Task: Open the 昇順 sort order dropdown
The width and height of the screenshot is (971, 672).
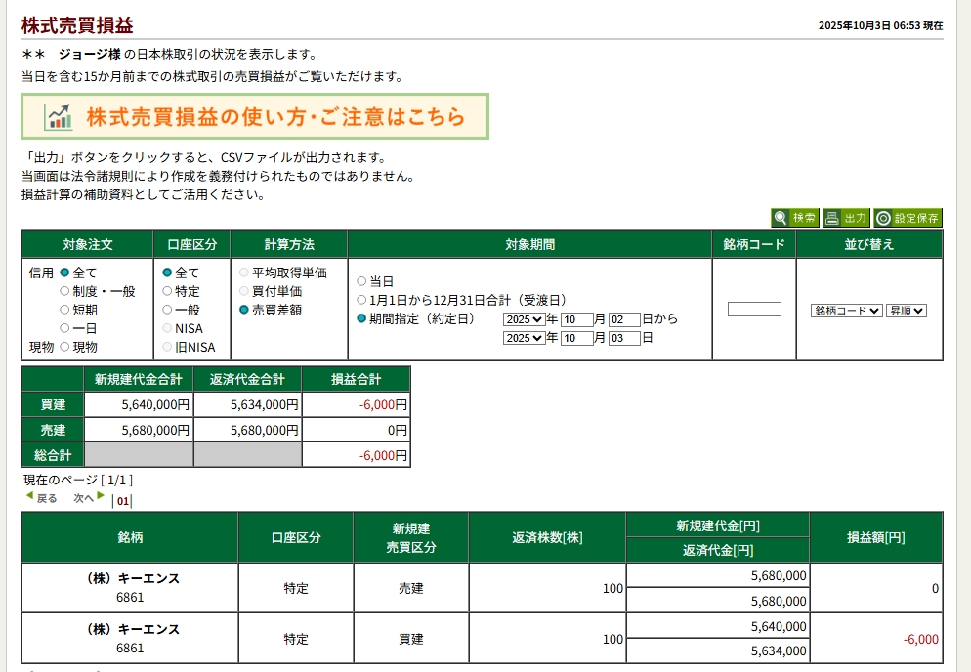Action: [907, 311]
